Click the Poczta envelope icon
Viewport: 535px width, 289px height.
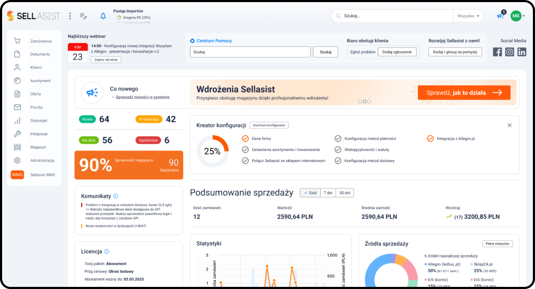pos(17,107)
